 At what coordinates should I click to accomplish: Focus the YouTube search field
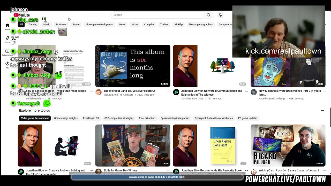click(157, 15)
